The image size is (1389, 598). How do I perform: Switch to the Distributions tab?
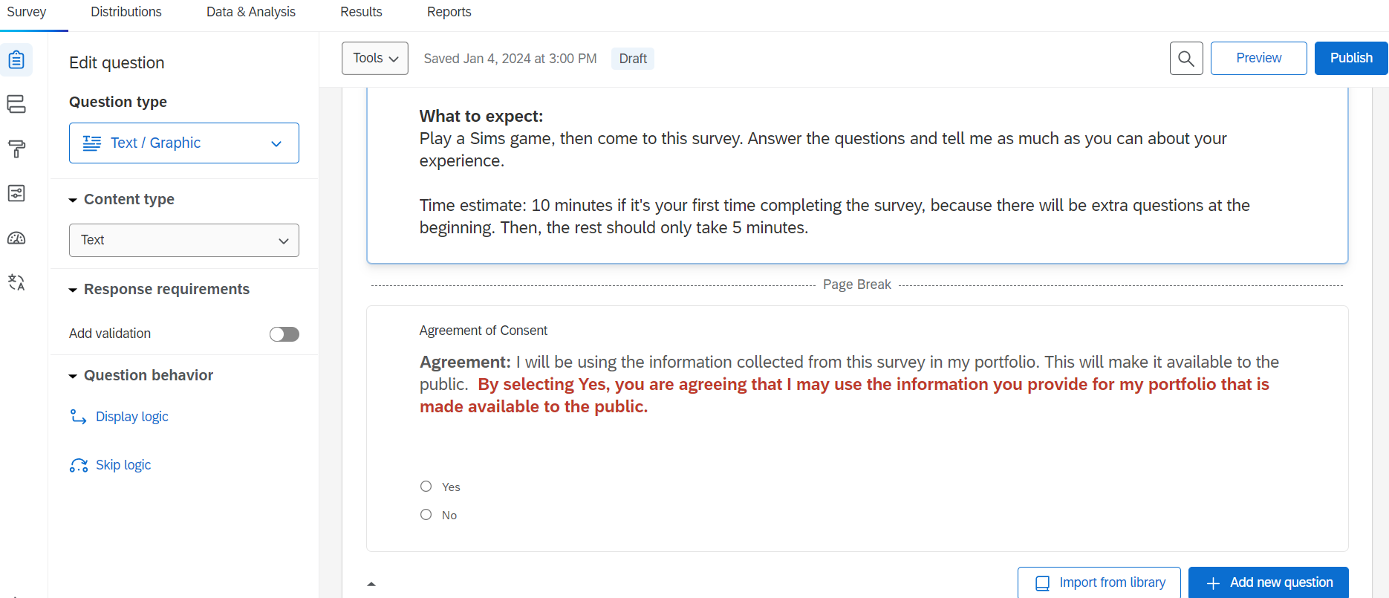coord(126,12)
